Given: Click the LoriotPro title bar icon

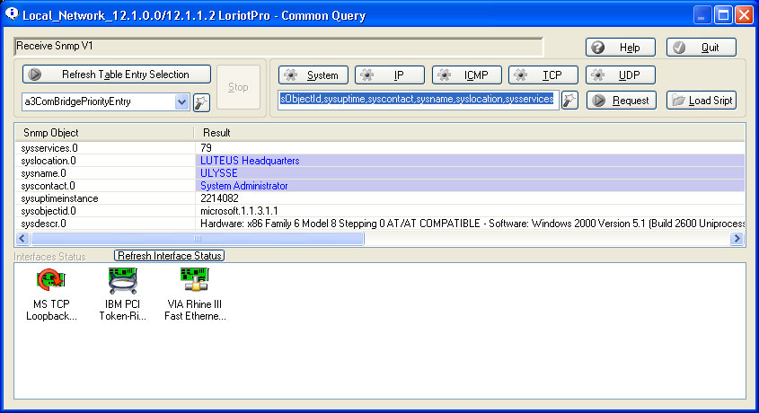Looking at the screenshot, I should (12, 14).
